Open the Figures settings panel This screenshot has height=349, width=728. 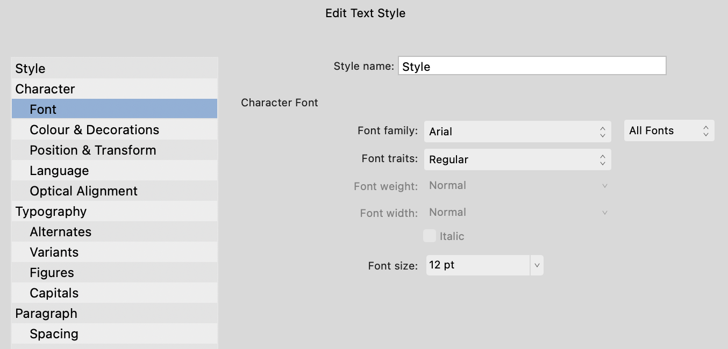52,272
